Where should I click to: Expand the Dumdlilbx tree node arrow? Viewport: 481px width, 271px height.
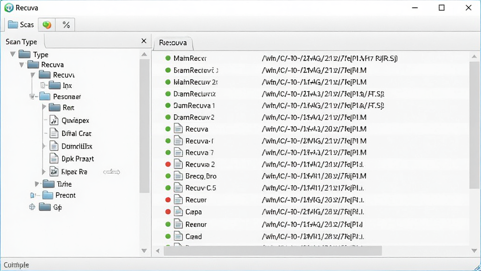pyautogui.click(x=44, y=146)
